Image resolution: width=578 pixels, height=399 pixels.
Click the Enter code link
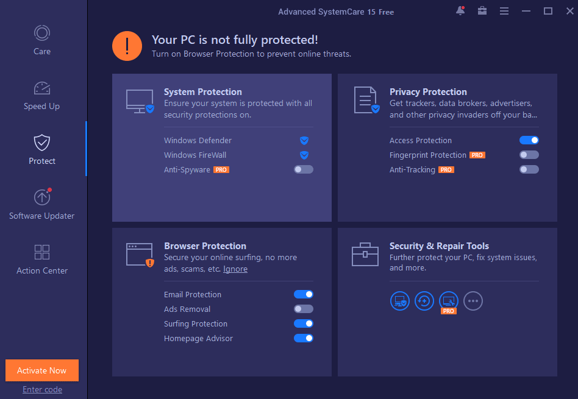(41, 389)
